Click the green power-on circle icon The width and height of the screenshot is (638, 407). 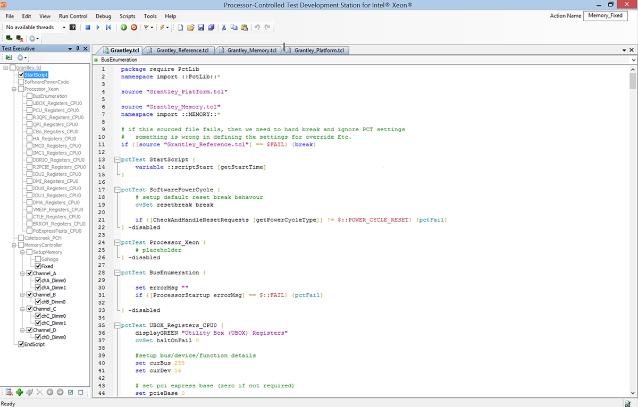click(x=123, y=27)
